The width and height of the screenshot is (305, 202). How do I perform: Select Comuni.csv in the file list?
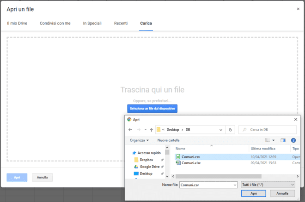[191, 157]
